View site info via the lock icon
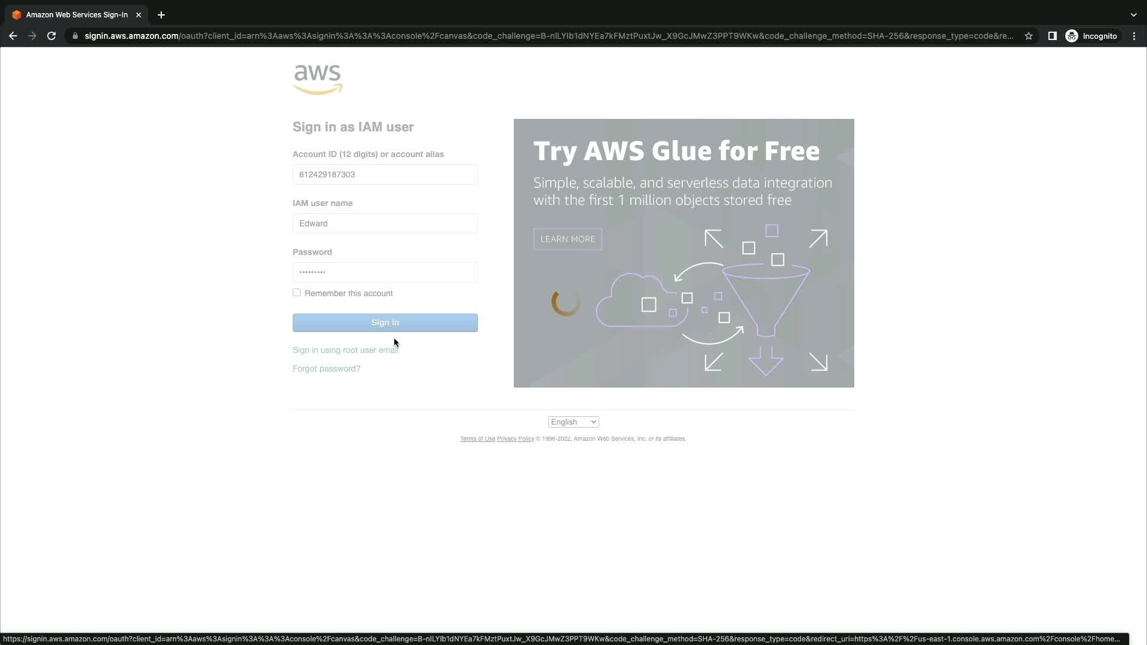1147x645 pixels. (75, 36)
